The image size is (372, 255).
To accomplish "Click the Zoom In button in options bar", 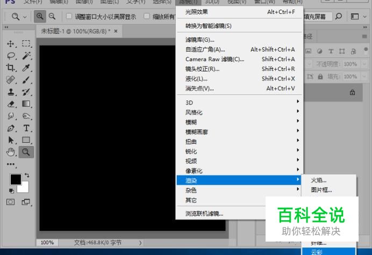I will coord(40,16).
